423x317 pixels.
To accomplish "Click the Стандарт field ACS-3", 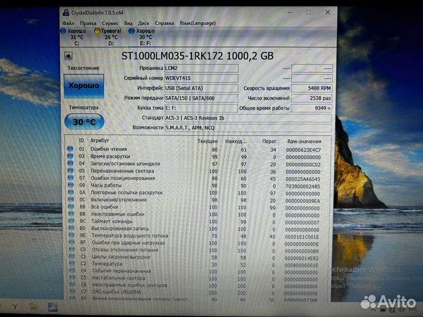I will point(248,118).
